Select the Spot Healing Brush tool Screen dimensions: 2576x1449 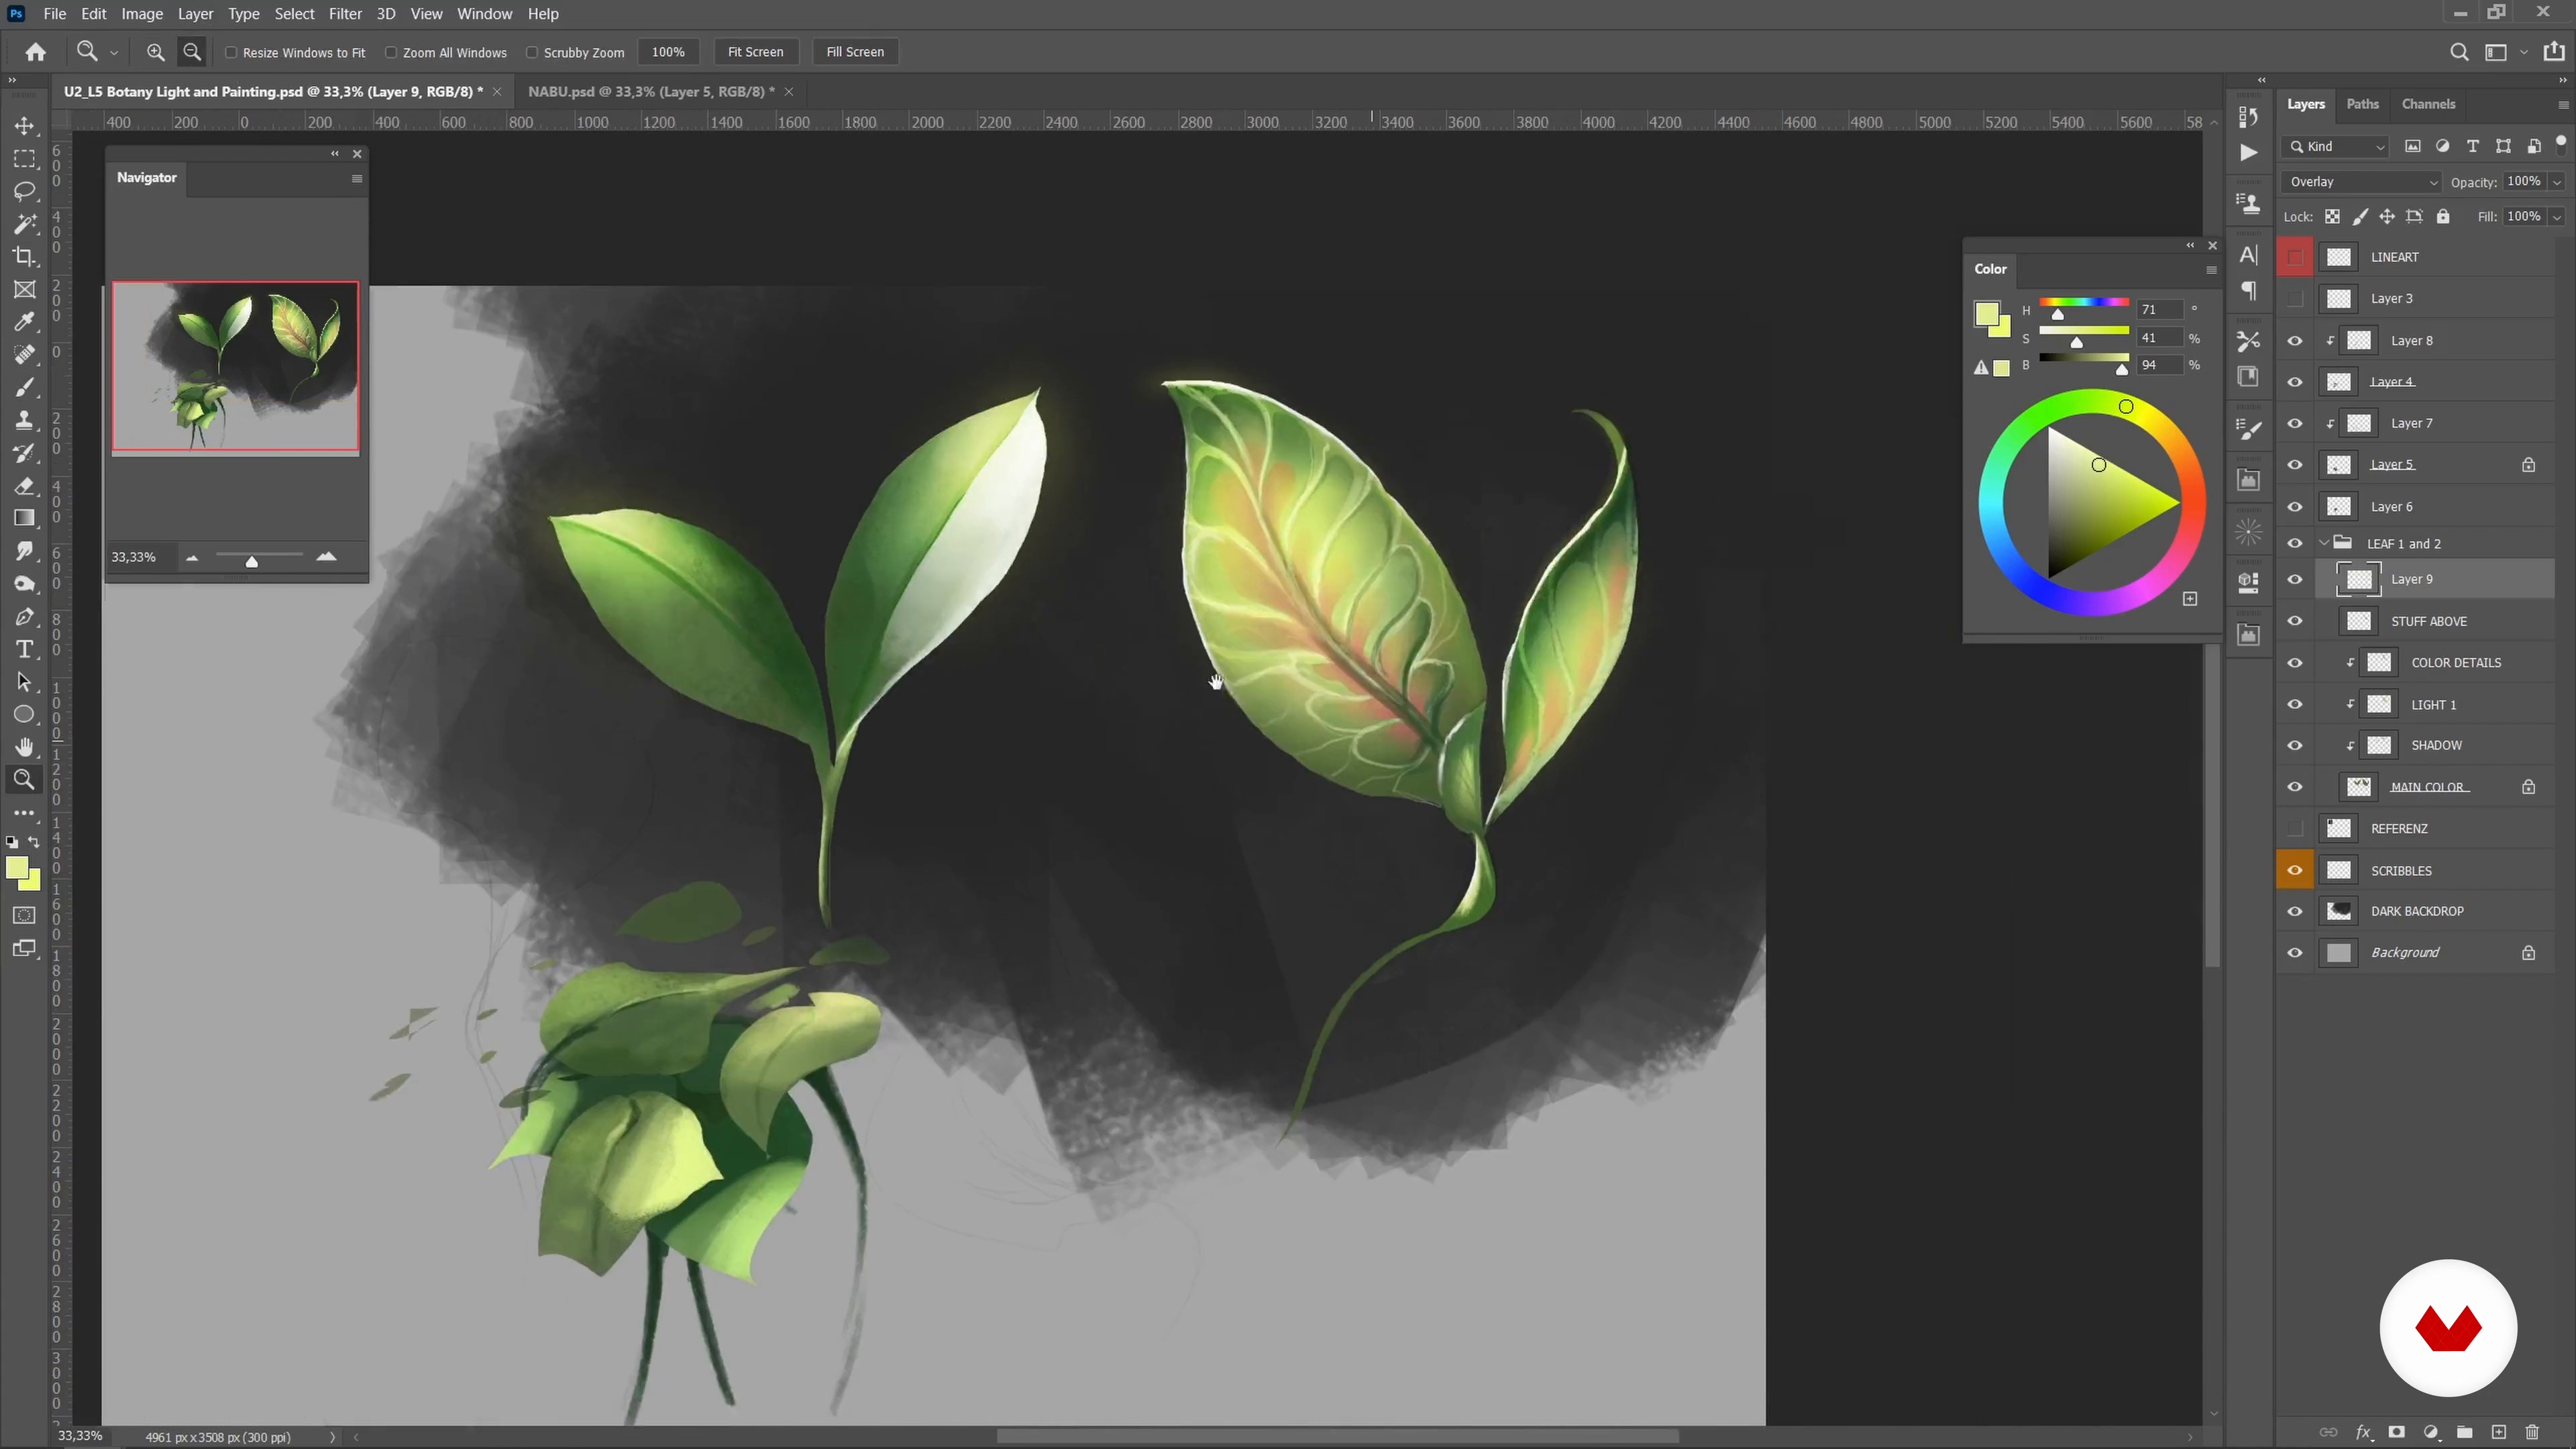[24, 355]
